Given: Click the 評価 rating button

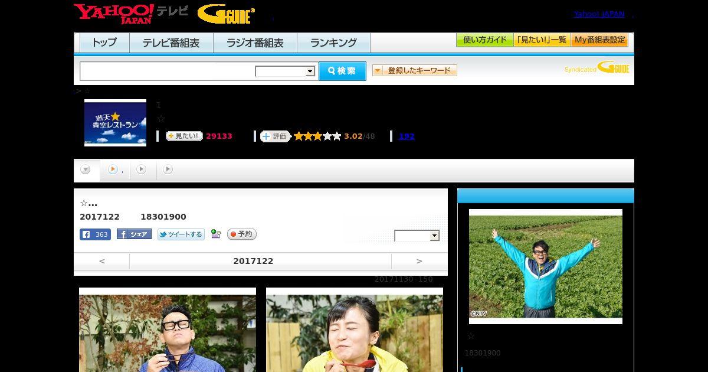Looking at the screenshot, I should point(276,136).
